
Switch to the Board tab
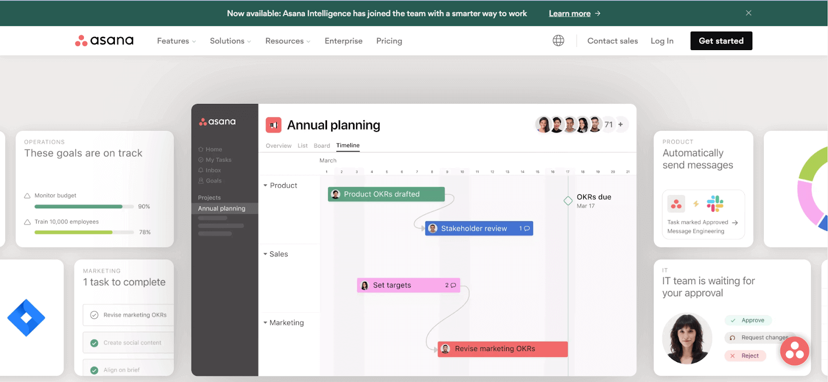point(322,146)
